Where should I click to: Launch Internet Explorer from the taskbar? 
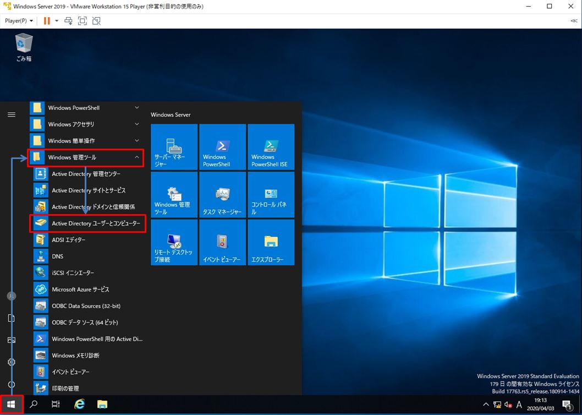tap(79, 404)
